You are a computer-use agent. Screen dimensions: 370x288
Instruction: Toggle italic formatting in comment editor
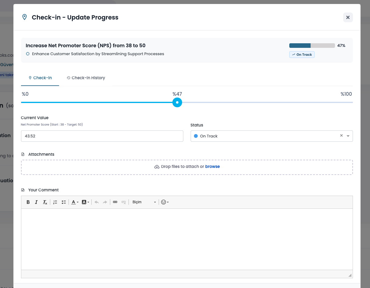36,202
